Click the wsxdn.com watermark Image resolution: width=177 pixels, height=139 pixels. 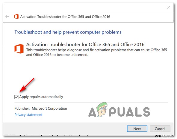point(164,136)
